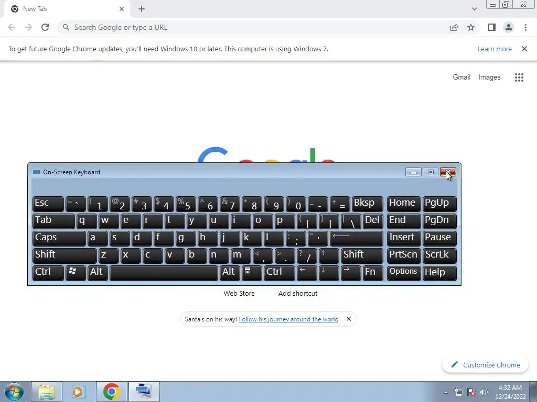537x402 pixels.
Task: Tap the space bar key
Action: (x=164, y=273)
